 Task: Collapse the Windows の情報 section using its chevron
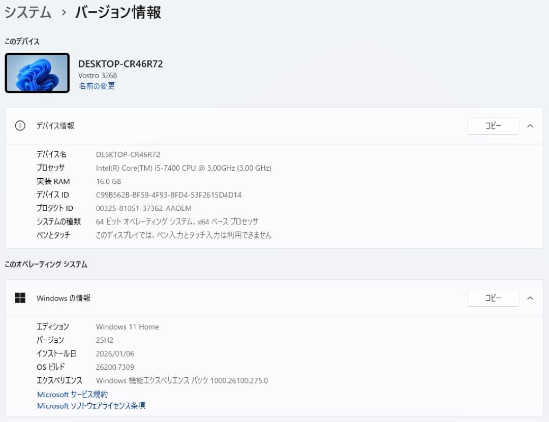[530, 298]
